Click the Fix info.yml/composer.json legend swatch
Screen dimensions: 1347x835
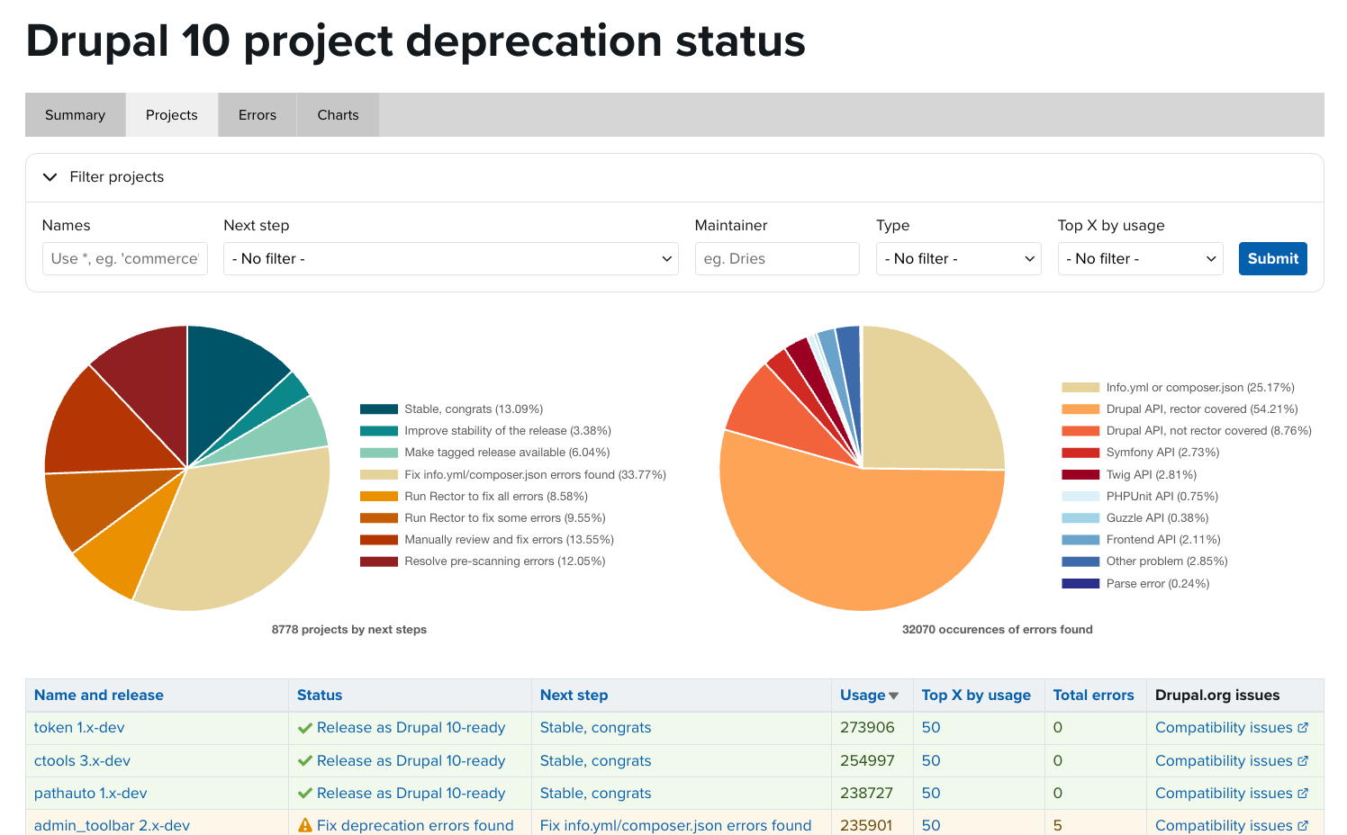379,475
